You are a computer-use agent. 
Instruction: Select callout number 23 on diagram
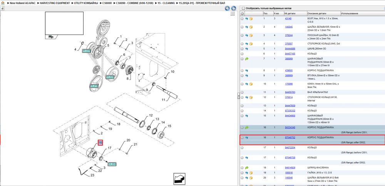click(92, 175)
